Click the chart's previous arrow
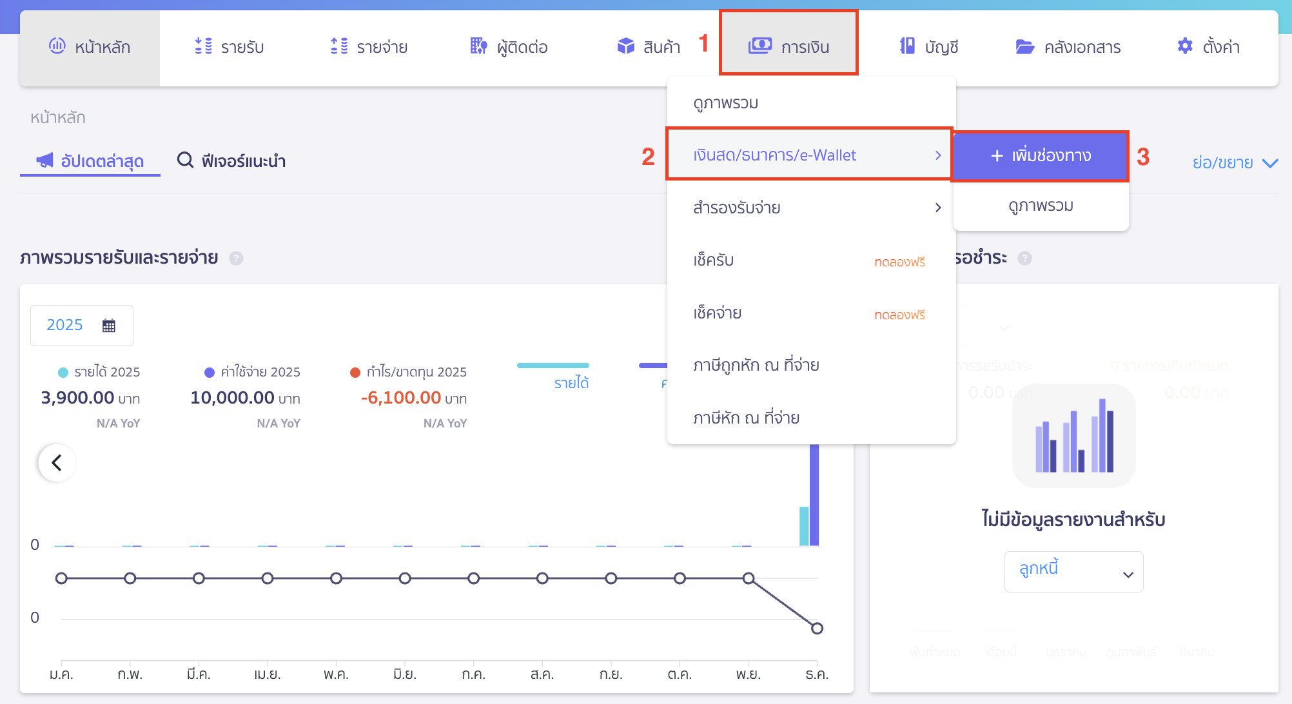The image size is (1292, 704). (x=57, y=462)
